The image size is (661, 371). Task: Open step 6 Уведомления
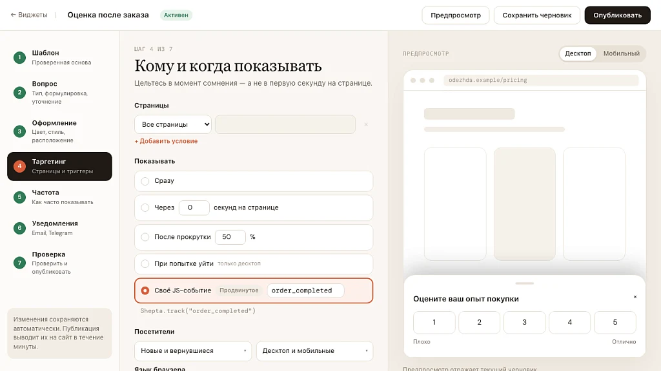(x=59, y=228)
